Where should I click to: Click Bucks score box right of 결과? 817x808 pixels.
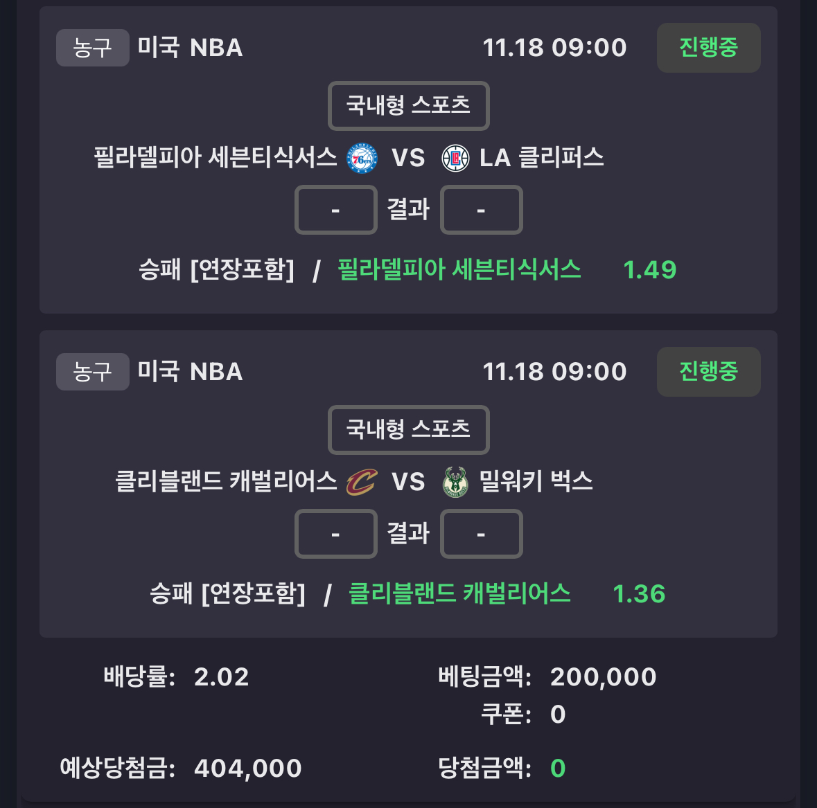point(481,534)
